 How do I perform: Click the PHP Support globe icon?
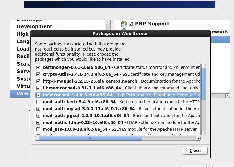[124, 24]
